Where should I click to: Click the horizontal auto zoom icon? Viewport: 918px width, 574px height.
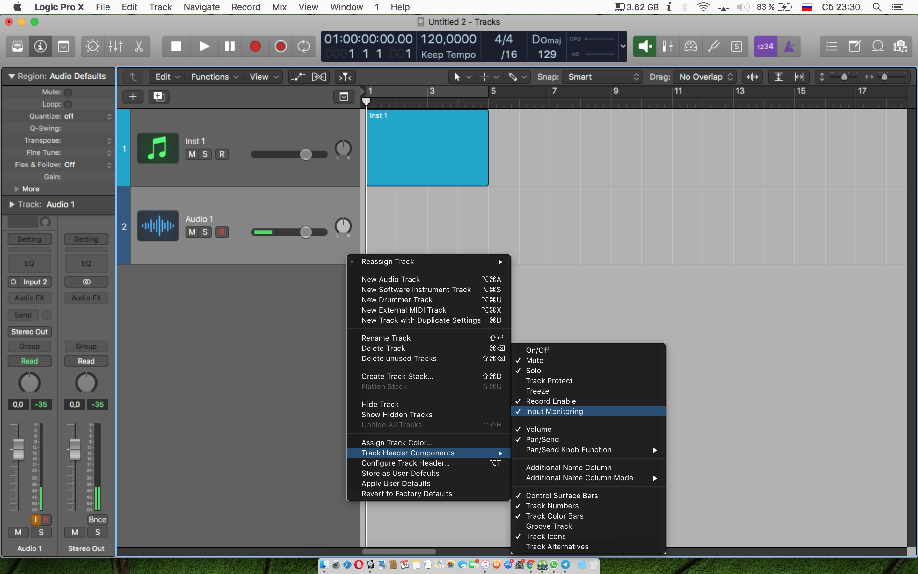pos(799,77)
